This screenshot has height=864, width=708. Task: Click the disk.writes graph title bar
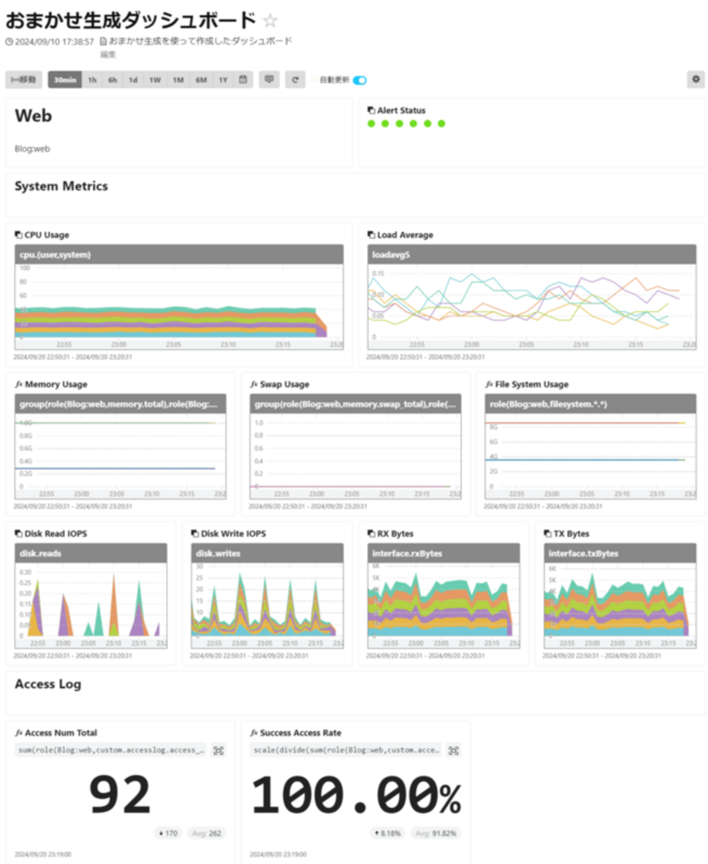coord(267,553)
